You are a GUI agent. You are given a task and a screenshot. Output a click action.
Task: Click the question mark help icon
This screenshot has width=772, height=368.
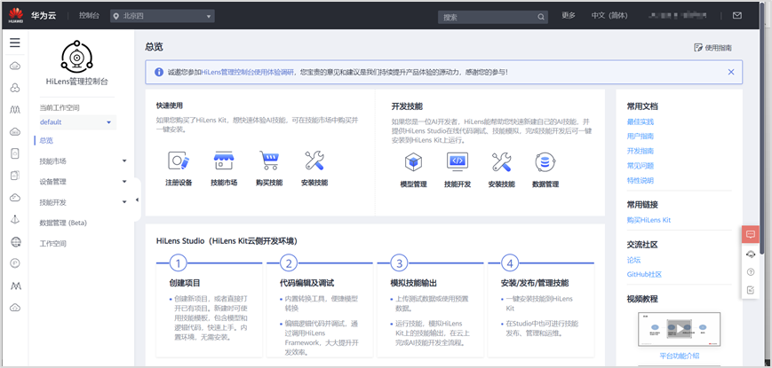[x=751, y=271]
